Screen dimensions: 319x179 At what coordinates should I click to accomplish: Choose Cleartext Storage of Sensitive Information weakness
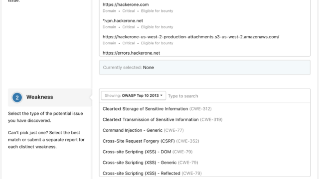pyautogui.click(x=205, y=109)
